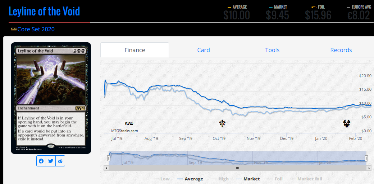The image size is (374, 184).
Task: Click the Jan '20 x-axis label on main chart
Action: (x=321, y=138)
